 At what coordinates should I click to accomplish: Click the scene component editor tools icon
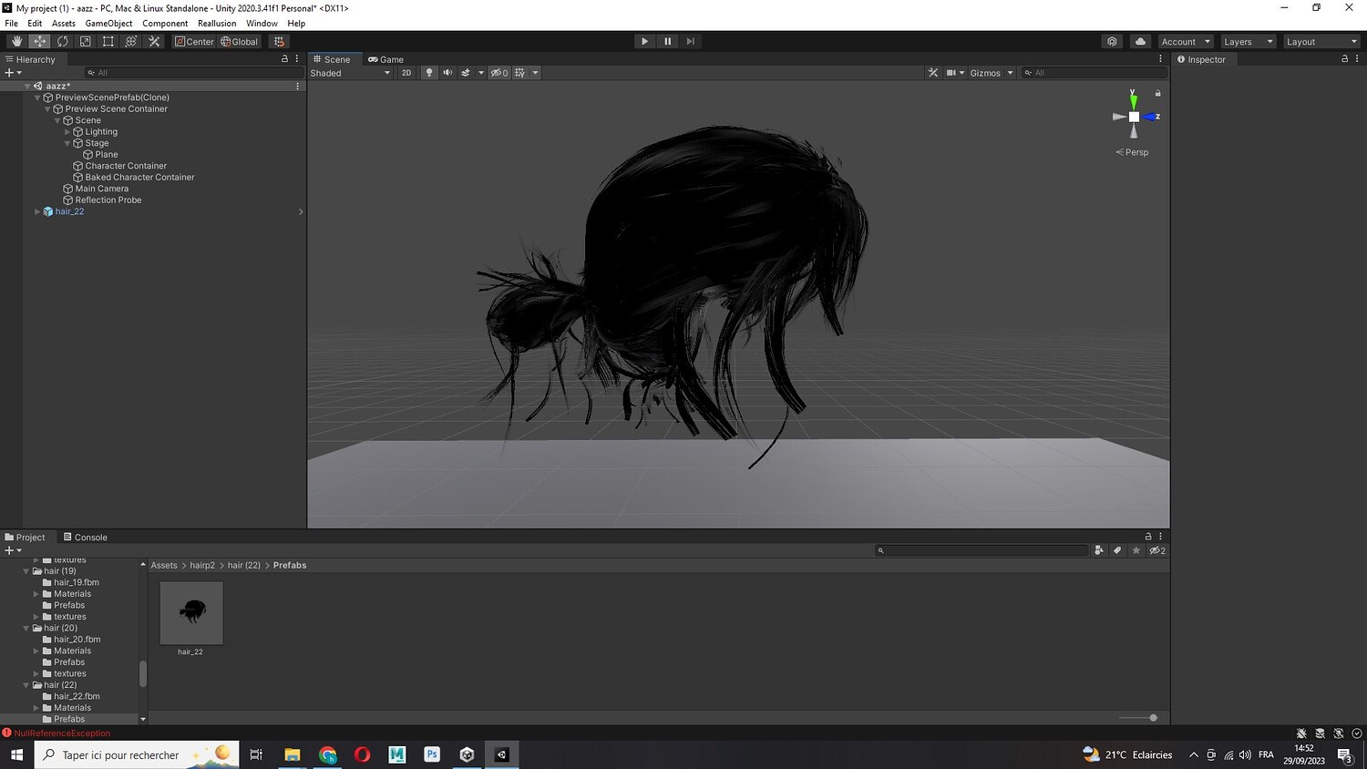[x=933, y=73]
